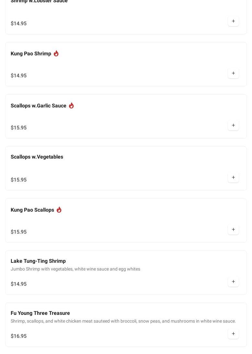Click the spicy flame icon beside Kung Pao Shrimp

pos(56,53)
